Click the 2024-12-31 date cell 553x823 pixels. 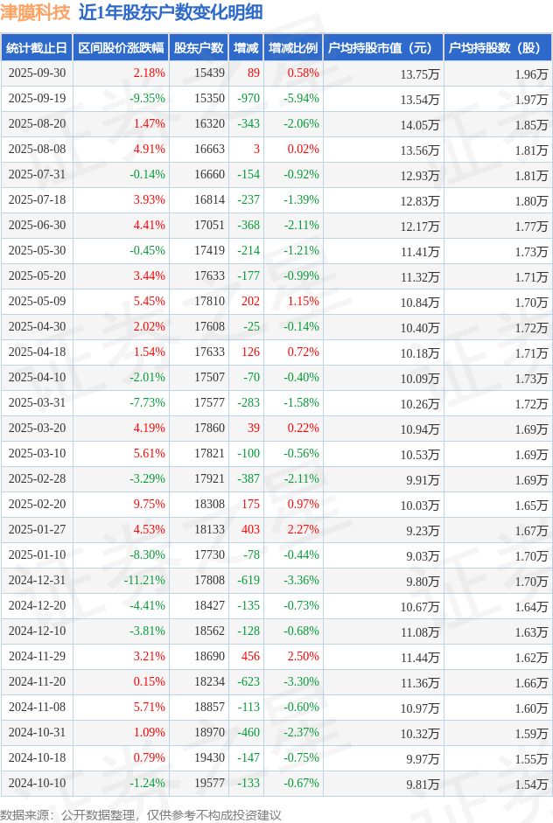click(x=37, y=581)
